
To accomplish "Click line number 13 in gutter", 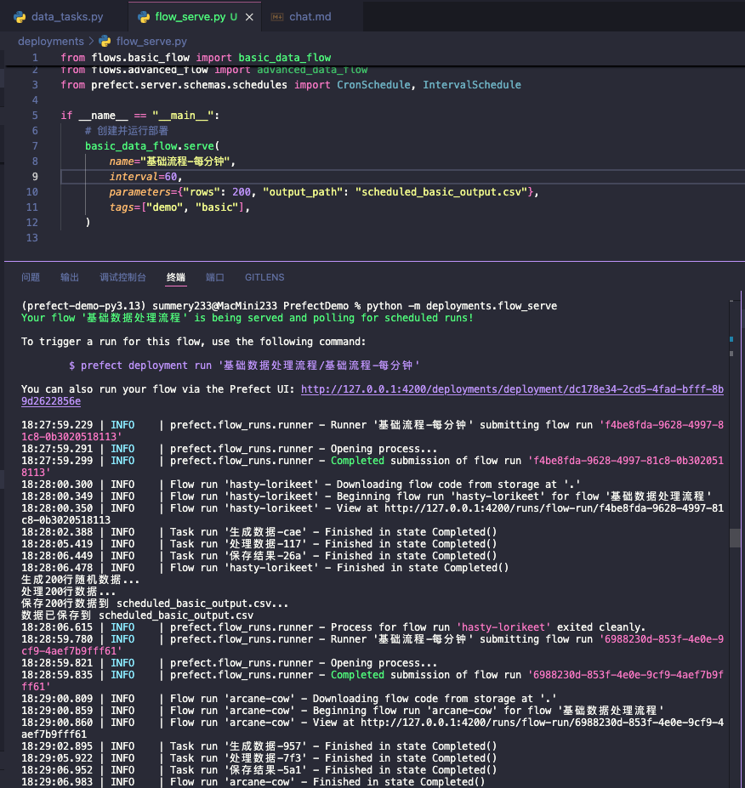I will (31, 238).
